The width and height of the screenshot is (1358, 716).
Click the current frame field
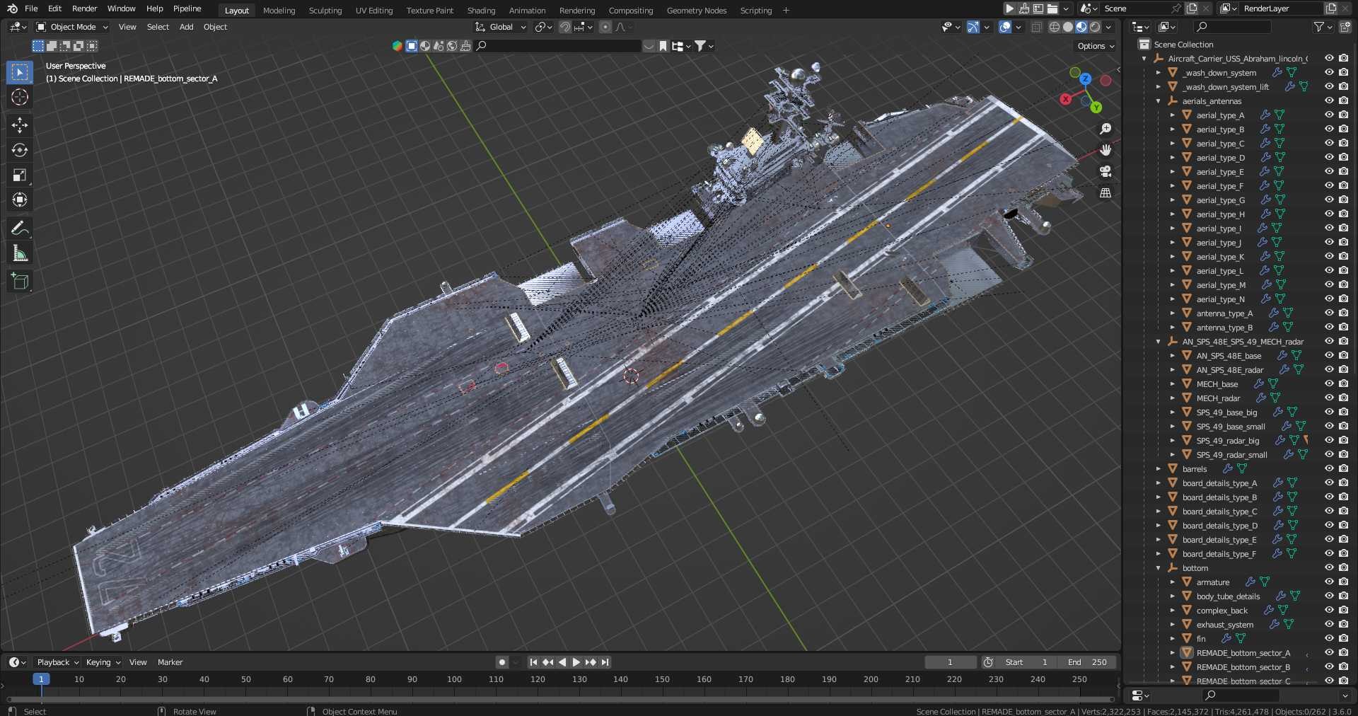click(x=950, y=662)
